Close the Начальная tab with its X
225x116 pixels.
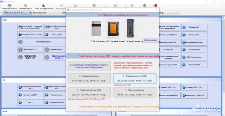tap(30, 13)
